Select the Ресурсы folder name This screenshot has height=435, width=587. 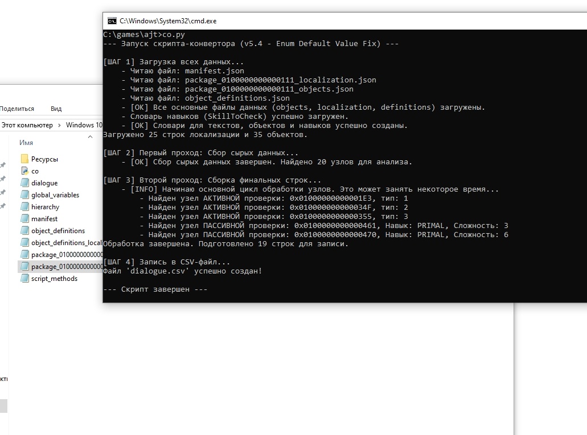44,159
